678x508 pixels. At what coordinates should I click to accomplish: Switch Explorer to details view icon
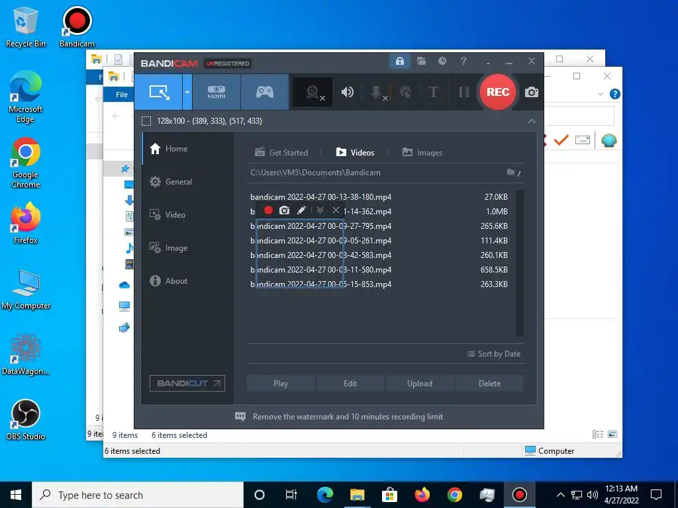point(598,435)
